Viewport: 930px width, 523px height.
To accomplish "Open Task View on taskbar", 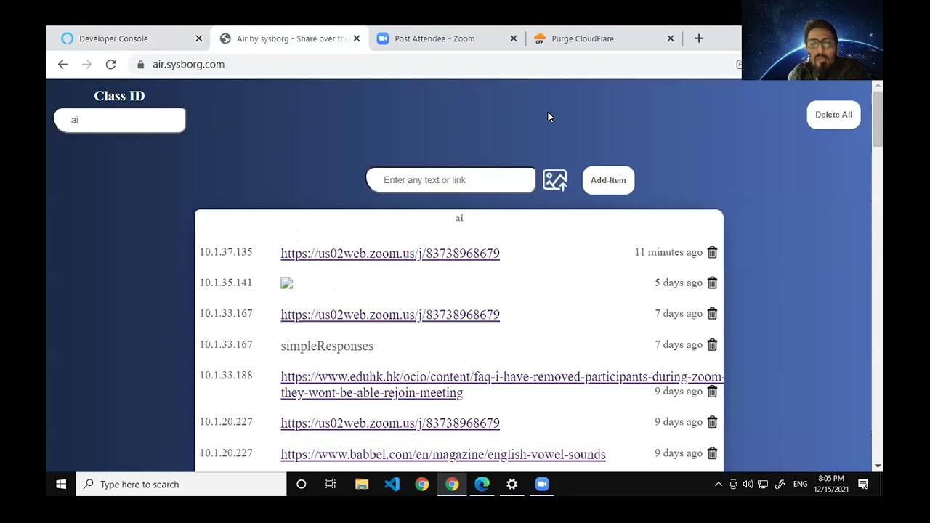I will [x=331, y=484].
